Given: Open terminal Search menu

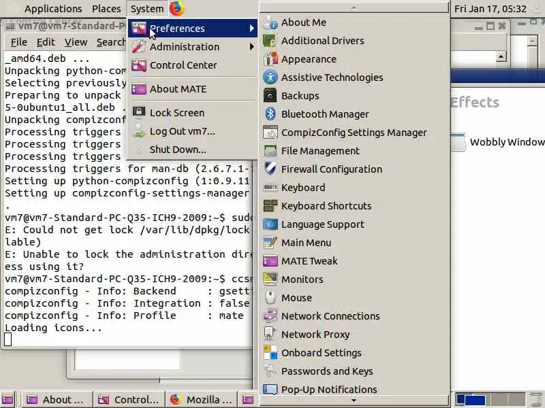Looking at the screenshot, I should (110, 42).
